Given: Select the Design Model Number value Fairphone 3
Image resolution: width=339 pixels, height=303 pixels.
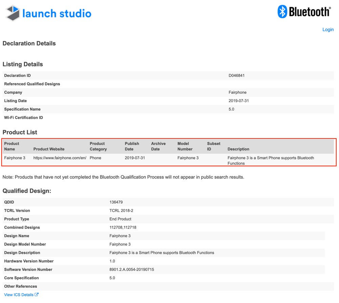Looking at the screenshot, I should pyautogui.click(x=120, y=244).
